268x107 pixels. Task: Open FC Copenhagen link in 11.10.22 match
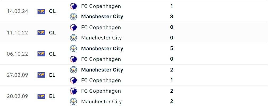click(101, 27)
